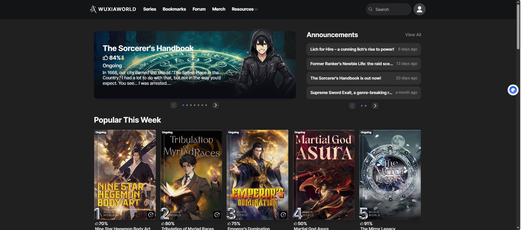Open the Bookmarks page
Screen dimensions: 521x230
coord(174,9)
